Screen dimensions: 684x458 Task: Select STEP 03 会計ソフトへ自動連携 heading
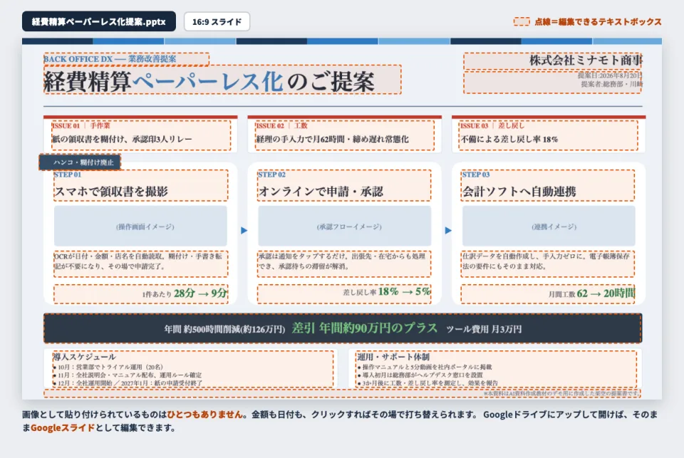(548, 185)
